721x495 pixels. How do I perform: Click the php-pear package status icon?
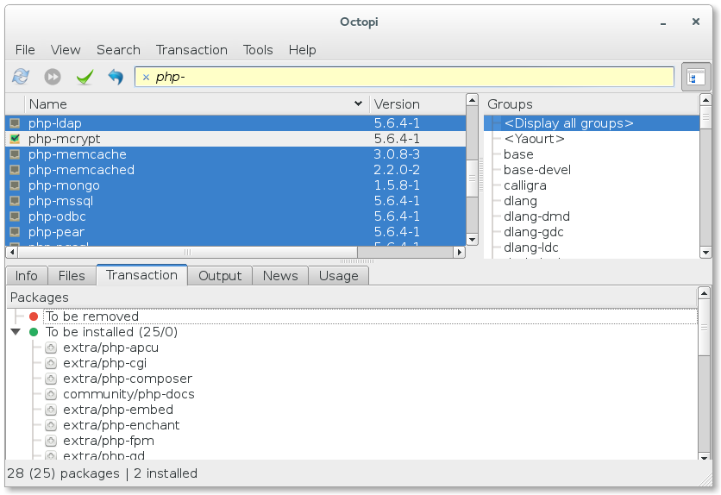tap(15, 232)
